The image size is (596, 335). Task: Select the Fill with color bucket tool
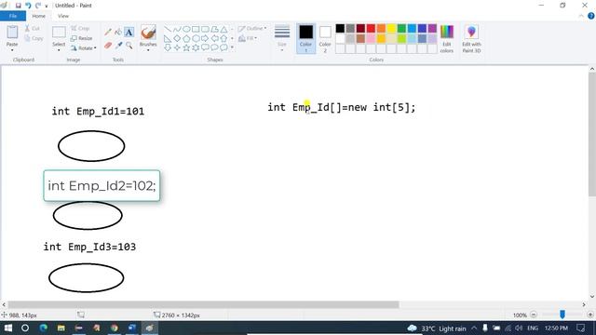118,33
